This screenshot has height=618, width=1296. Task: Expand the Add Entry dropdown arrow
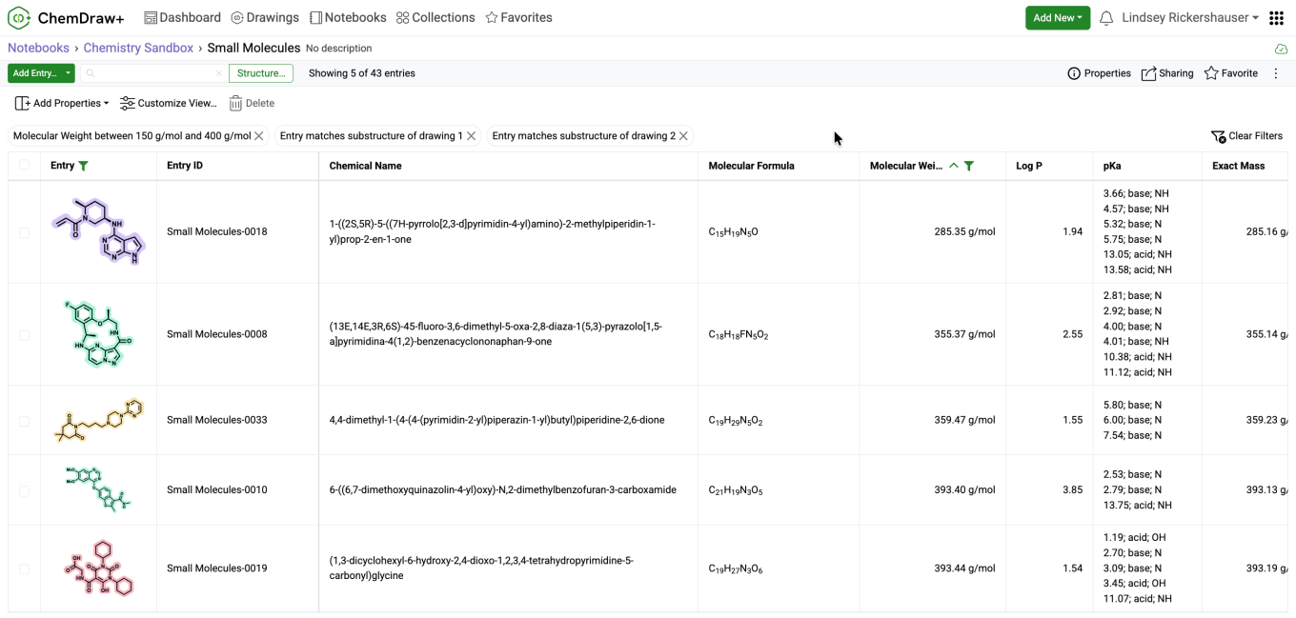coord(68,73)
